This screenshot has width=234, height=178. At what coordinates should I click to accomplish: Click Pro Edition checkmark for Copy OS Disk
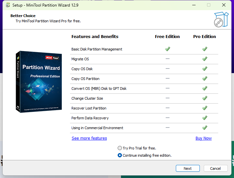click(205, 69)
